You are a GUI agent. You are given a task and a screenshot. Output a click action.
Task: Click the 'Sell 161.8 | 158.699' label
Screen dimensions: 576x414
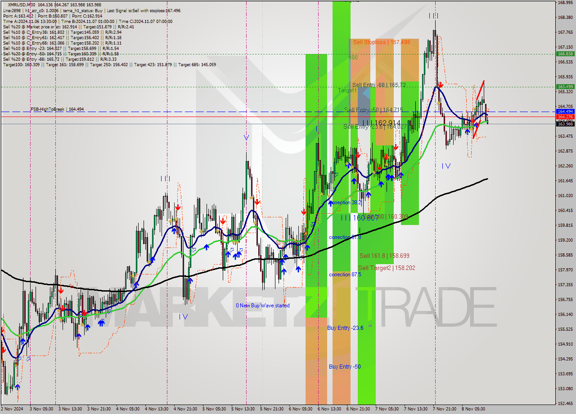pos(384,256)
